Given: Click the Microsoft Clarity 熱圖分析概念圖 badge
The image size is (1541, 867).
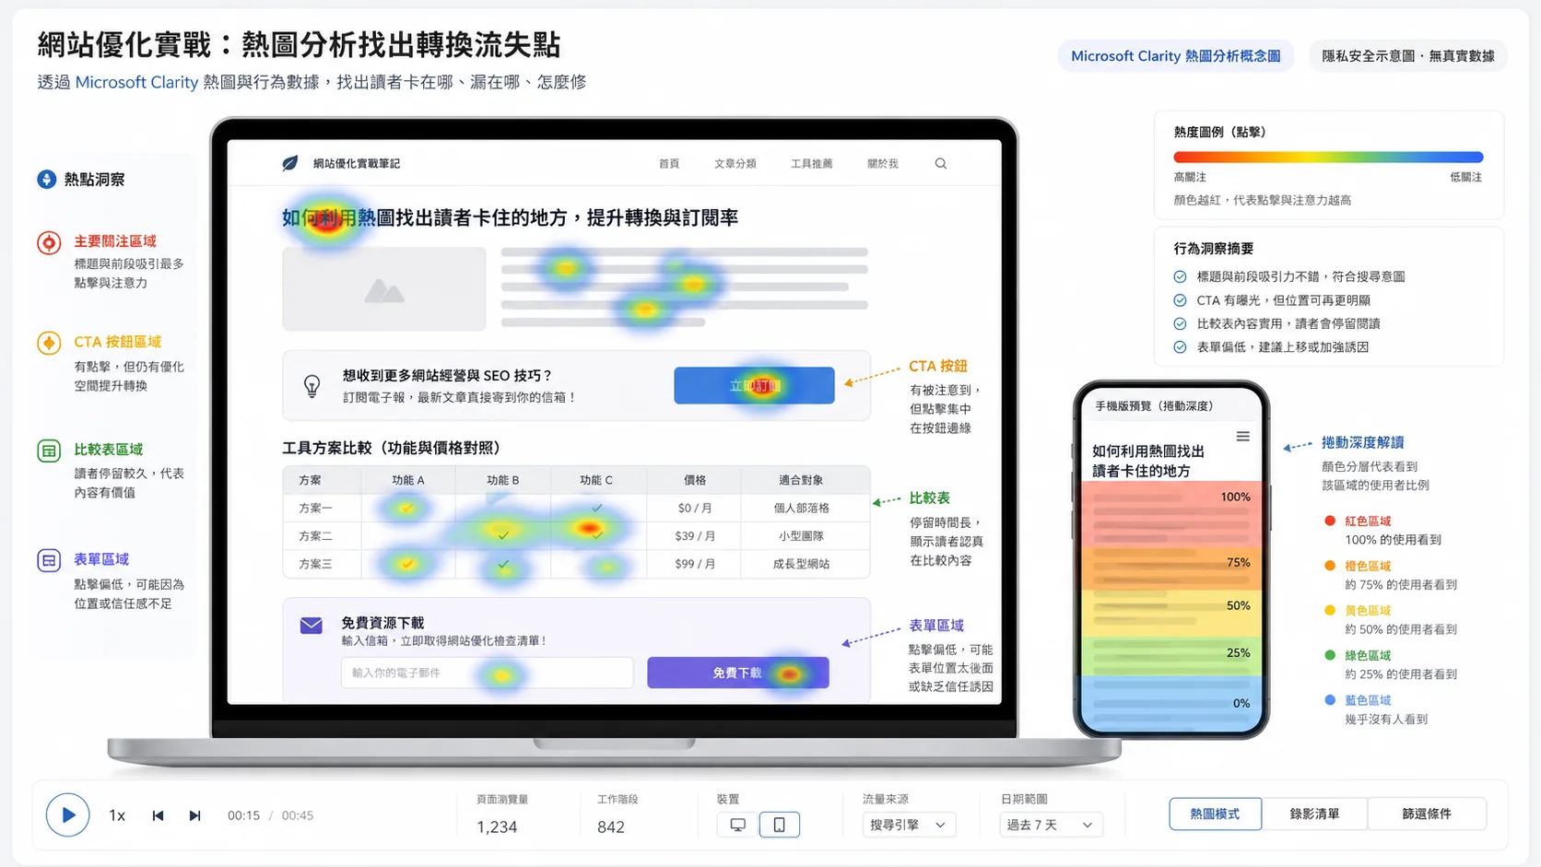Looking at the screenshot, I should pyautogui.click(x=1175, y=56).
